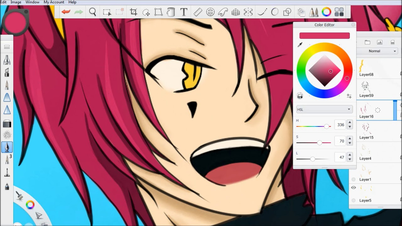Select the Text tool
Viewport: 402px width, 226px height.
point(184,12)
